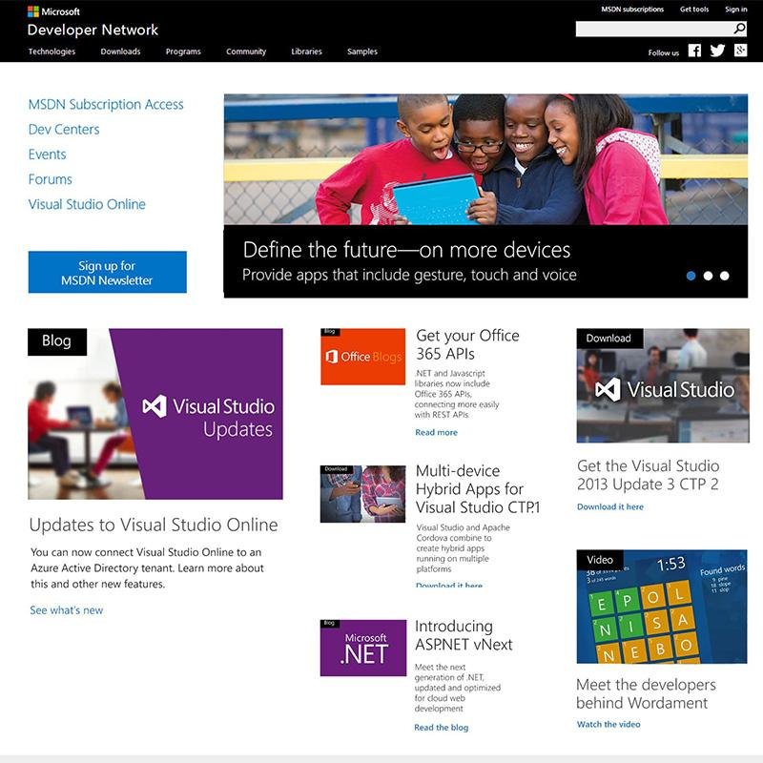The image size is (763, 763).
Task: Click Read the blog link
Action: tap(441, 728)
